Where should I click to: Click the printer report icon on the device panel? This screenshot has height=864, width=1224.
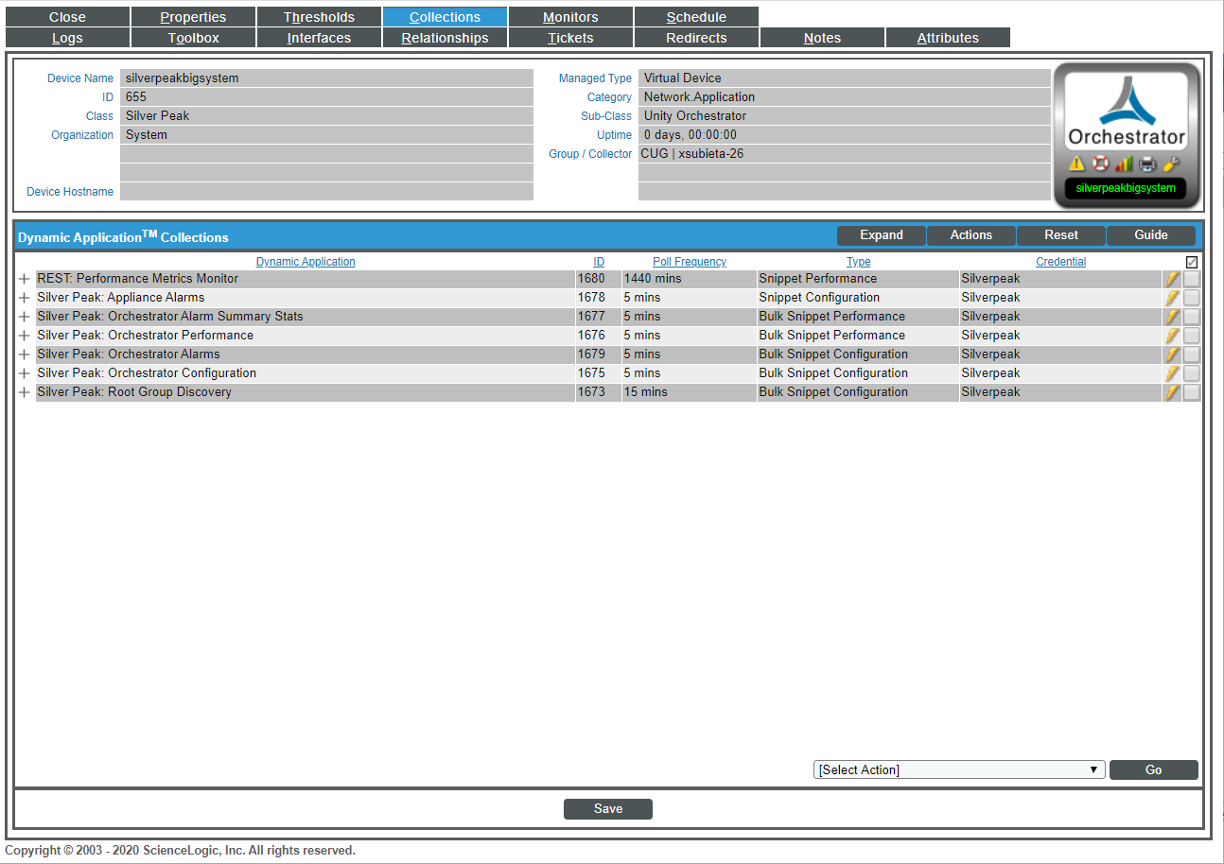pyautogui.click(x=1145, y=163)
